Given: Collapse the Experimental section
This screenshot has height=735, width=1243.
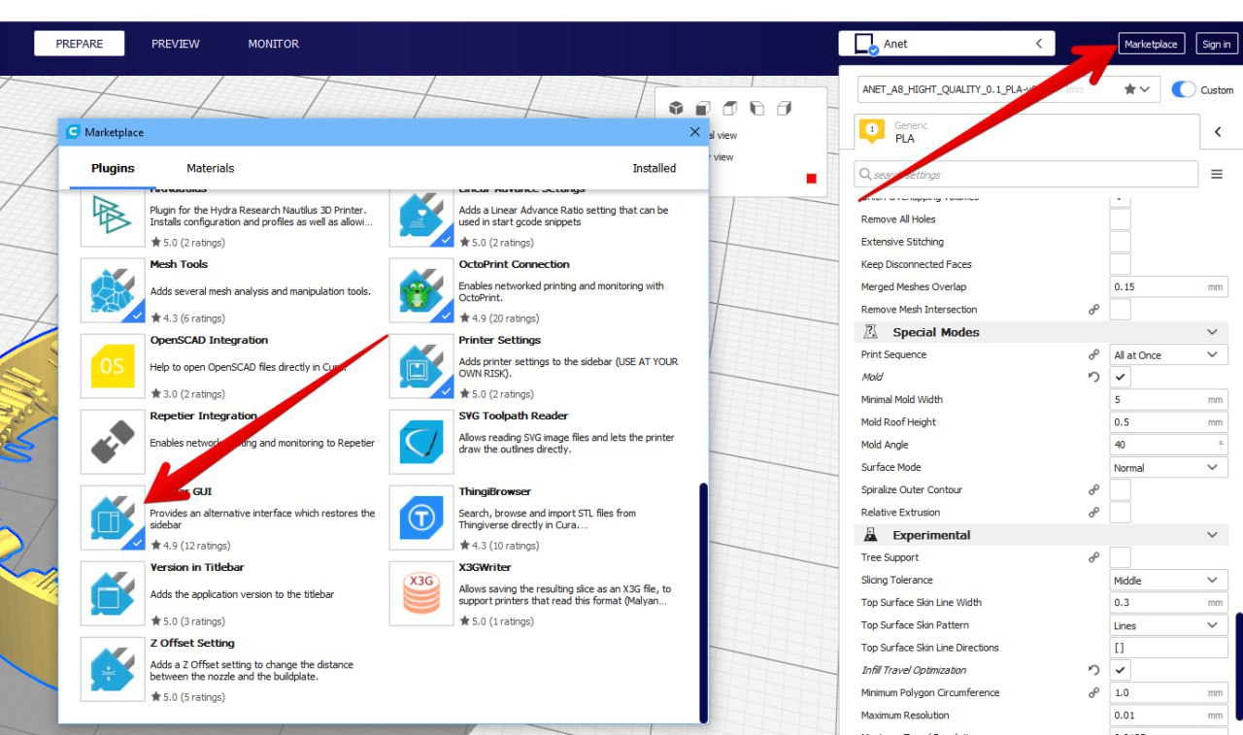Looking at the screenshot, I should 1212,535.
